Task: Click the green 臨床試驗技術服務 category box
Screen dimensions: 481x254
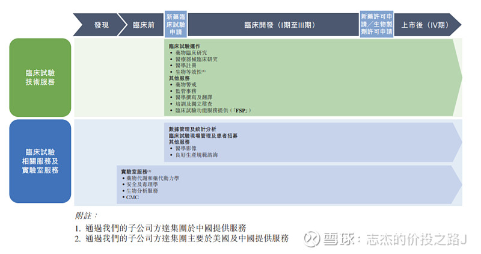Action: point(40,78)
